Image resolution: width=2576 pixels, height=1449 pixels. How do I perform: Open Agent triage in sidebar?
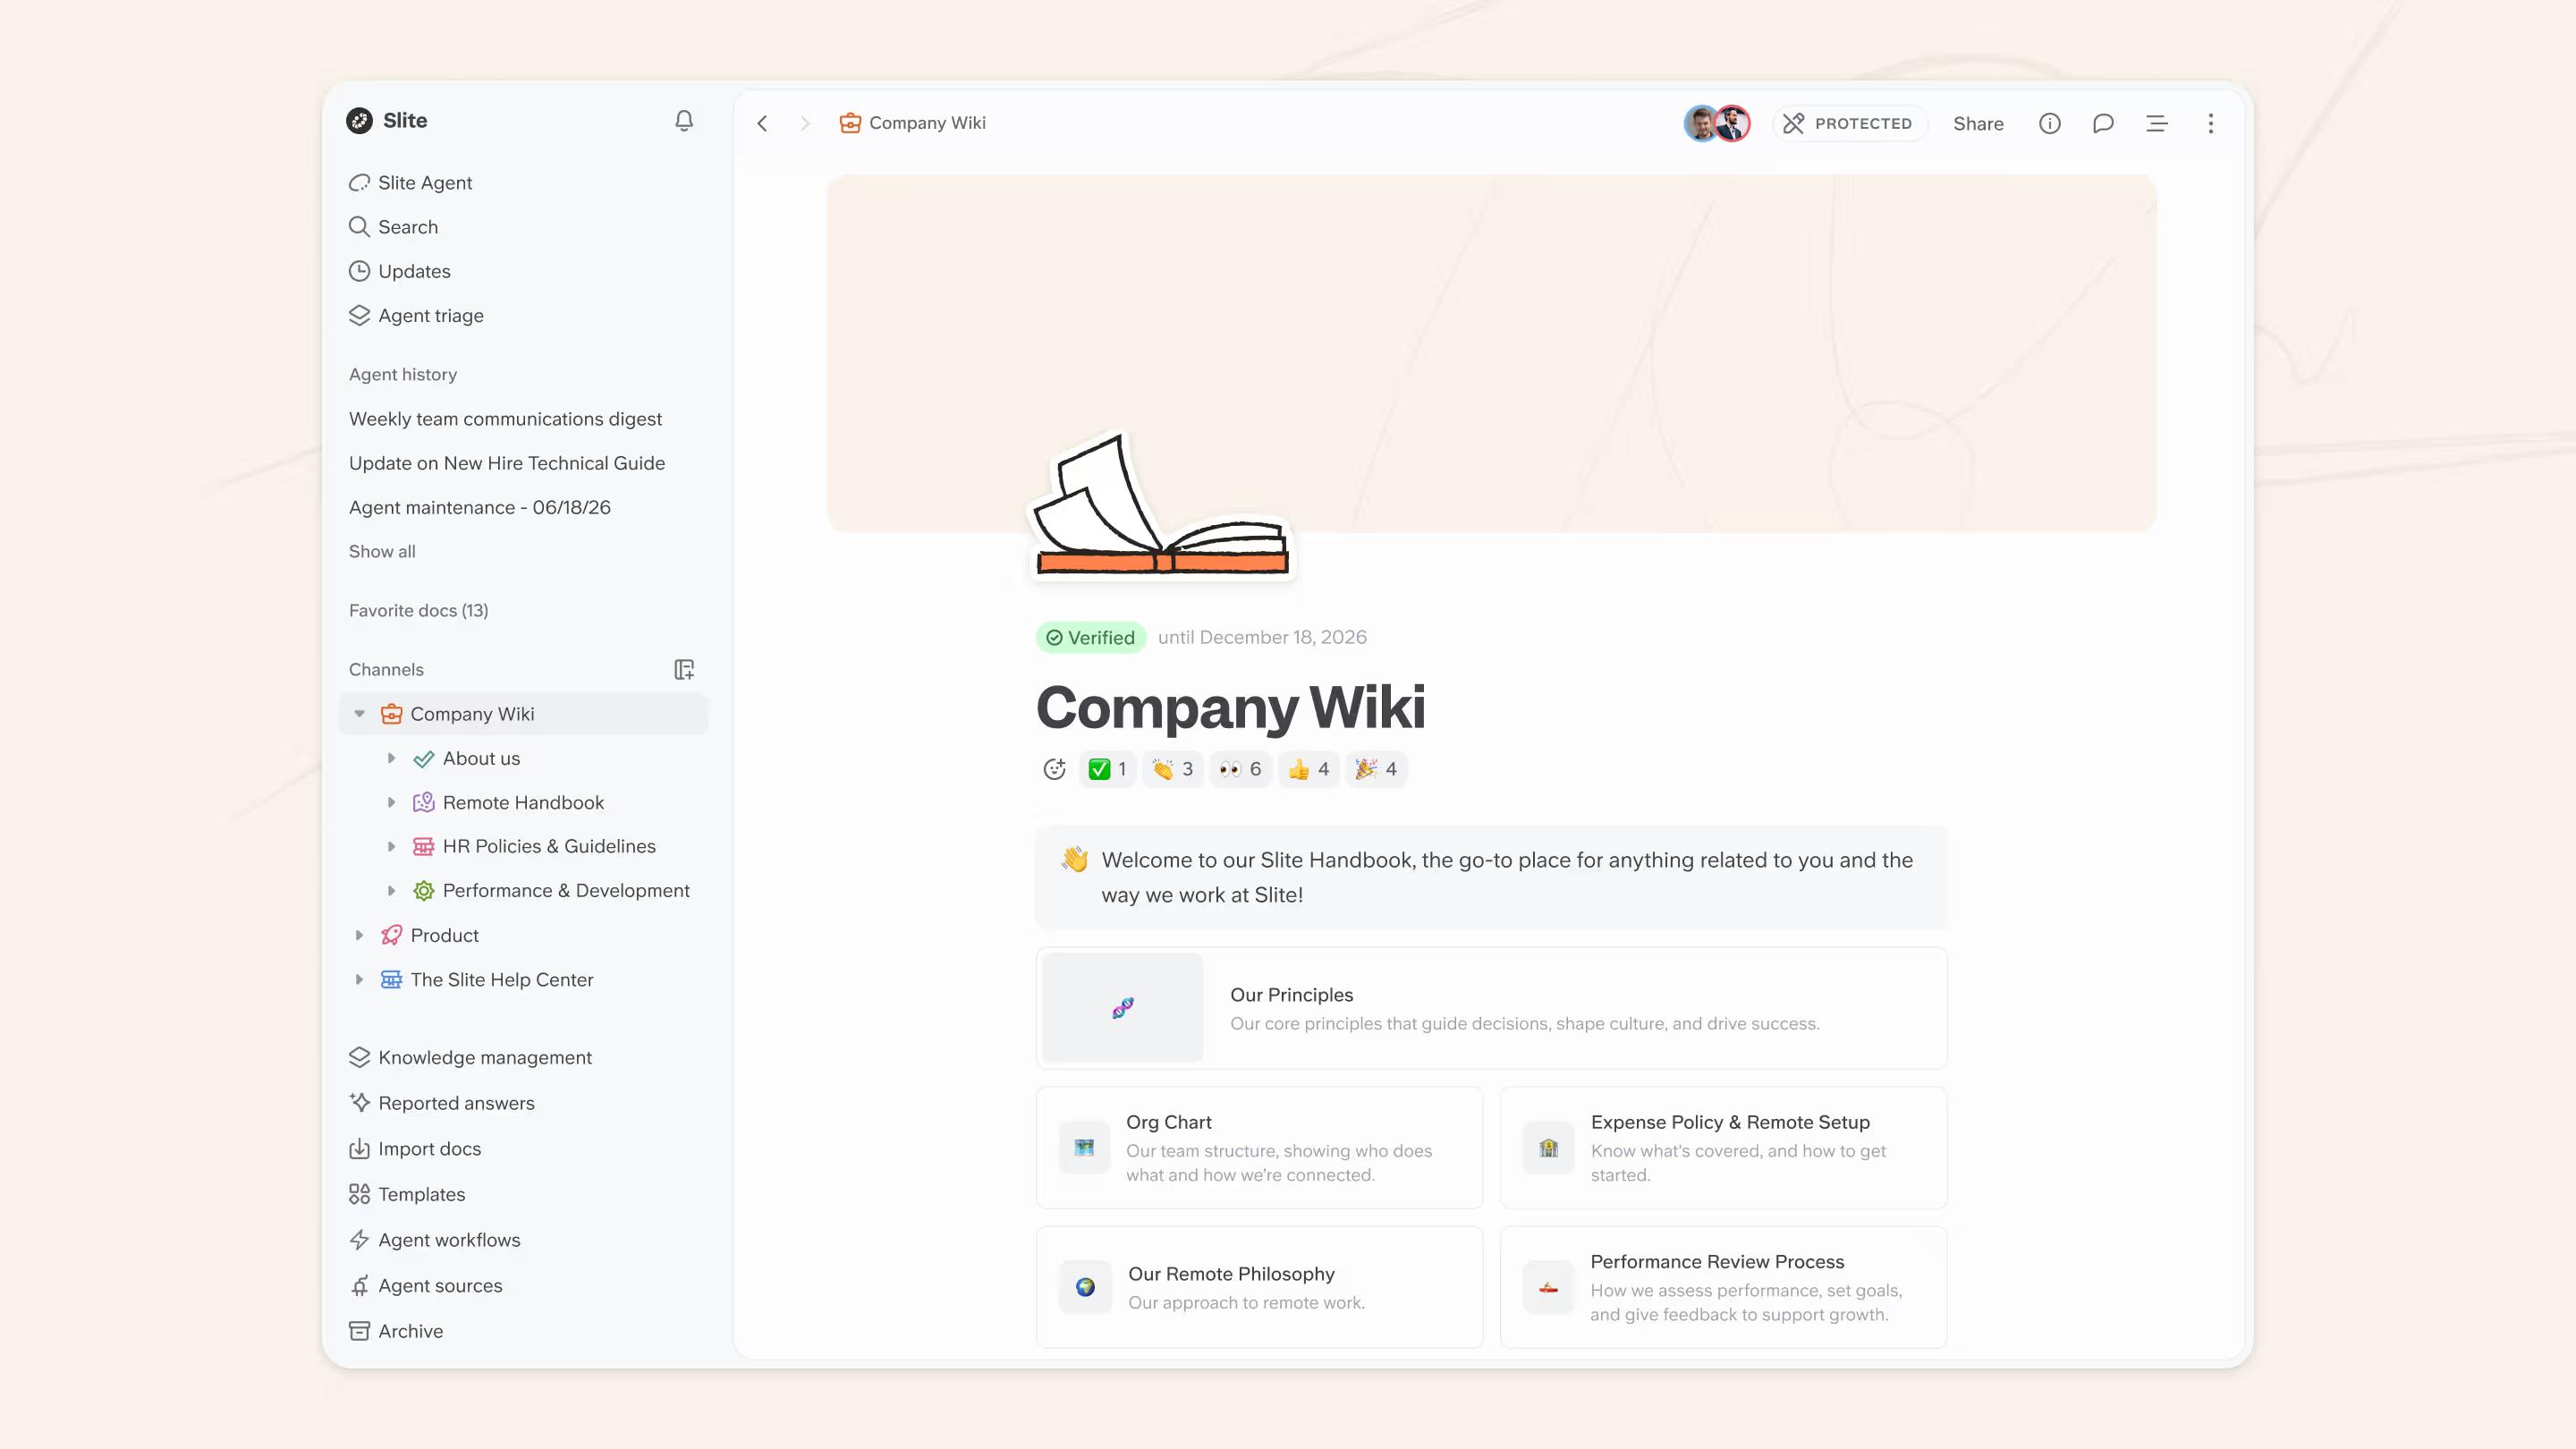(523, 315)
